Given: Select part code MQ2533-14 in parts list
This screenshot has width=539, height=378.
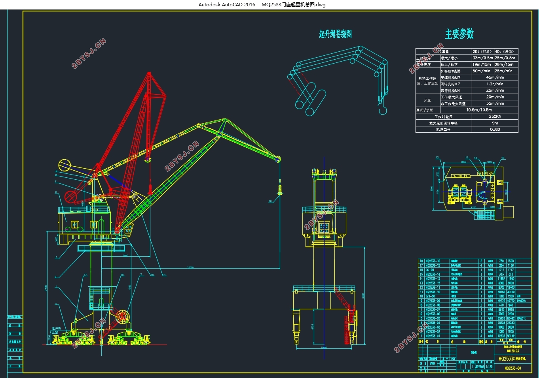Looking at the screenshot, I should [433, 274].
